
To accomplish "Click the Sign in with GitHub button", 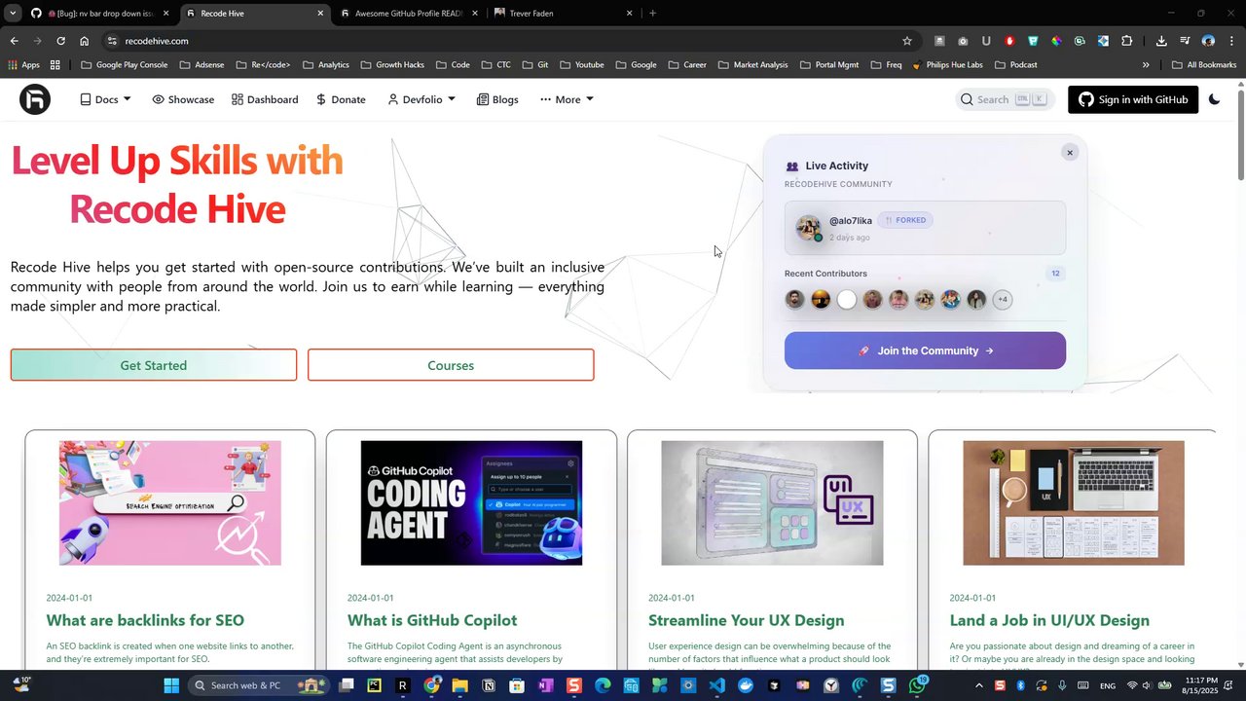I will click(1133, 99).
